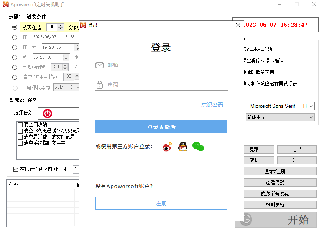Click the 退出 button
This screenshot has width=322, height=238.
tap(297, 150)
